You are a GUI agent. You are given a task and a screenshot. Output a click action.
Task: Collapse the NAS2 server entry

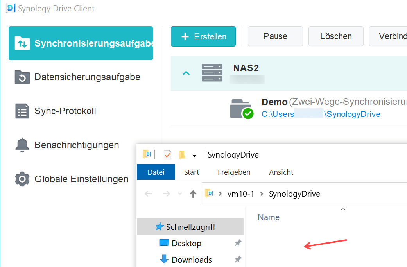coord(186,73)
